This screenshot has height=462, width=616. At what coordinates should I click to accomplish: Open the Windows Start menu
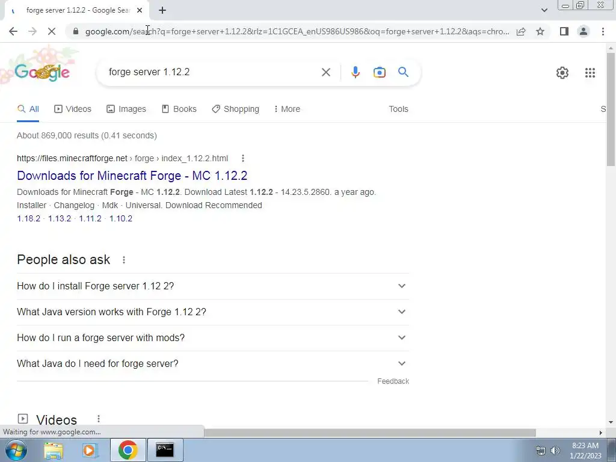(x=16, y=450)
